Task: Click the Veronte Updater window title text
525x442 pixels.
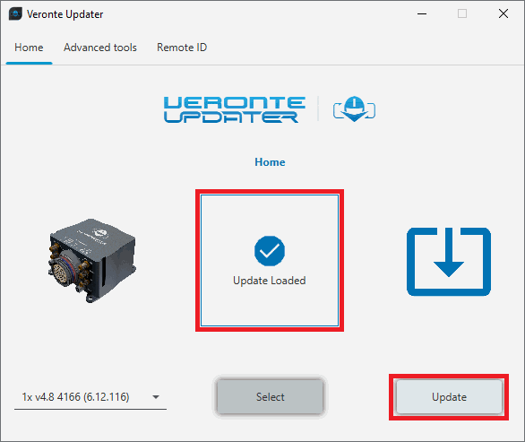Action: pyautogui.click(x=65, y=14)
